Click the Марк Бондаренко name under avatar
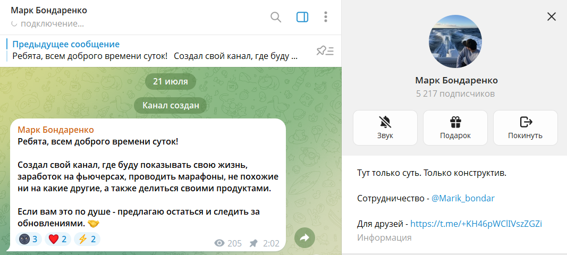 456,80
